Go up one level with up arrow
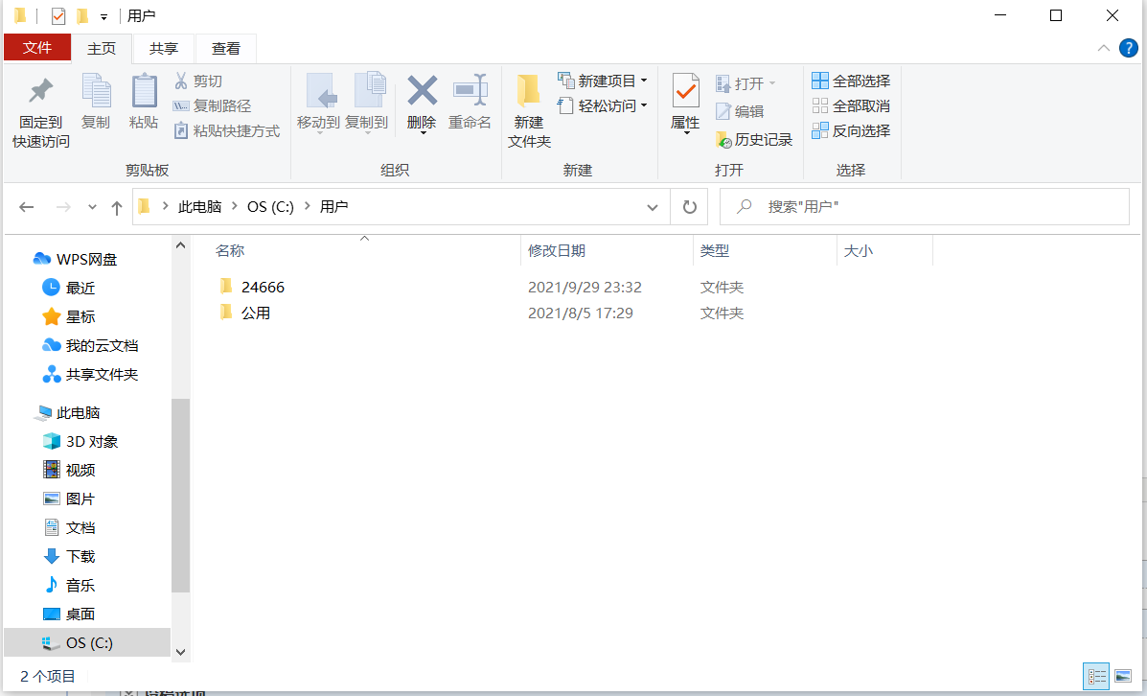Image resolution: width=1147 pixels, height=696 pixels. (x=116, y=207)
